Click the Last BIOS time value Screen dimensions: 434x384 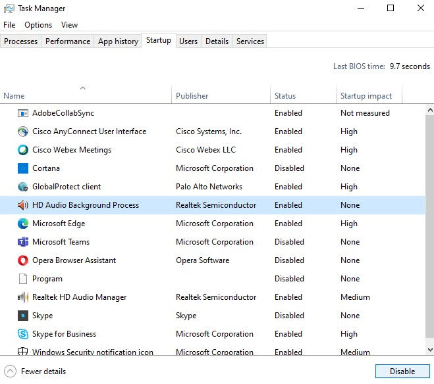point(410,66)
